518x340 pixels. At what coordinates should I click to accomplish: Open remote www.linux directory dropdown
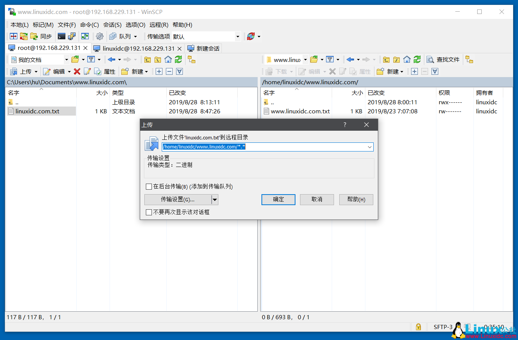tap(305, 59)
